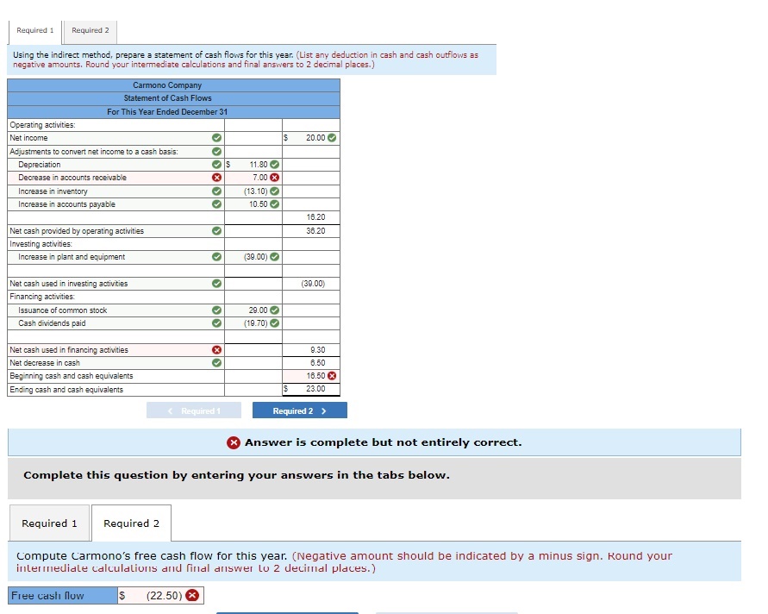Image resolution: width=768 pixels, height=614 pixels.
Task: Switch to the Required 2 tab at top
Action: click(90, 30)
